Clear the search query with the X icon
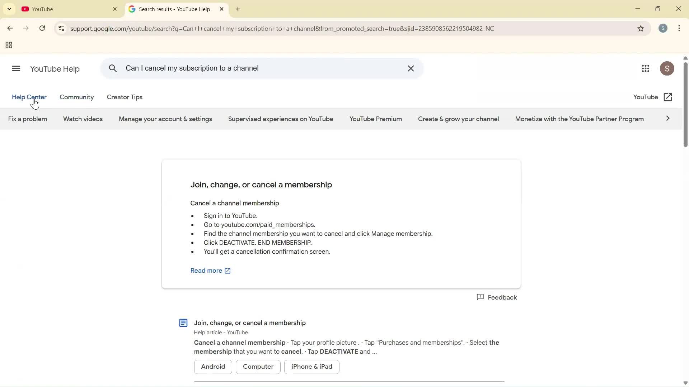This screenshot has width=689, height=387. [411, 68]
